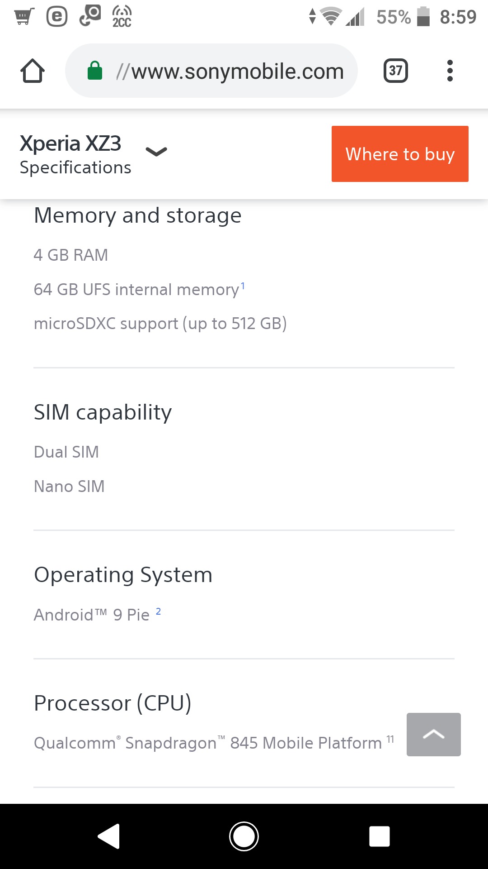Open footnote 1 beside internal memory
The height and width of the screenshot is (869, 488).
tap(243, 286)
